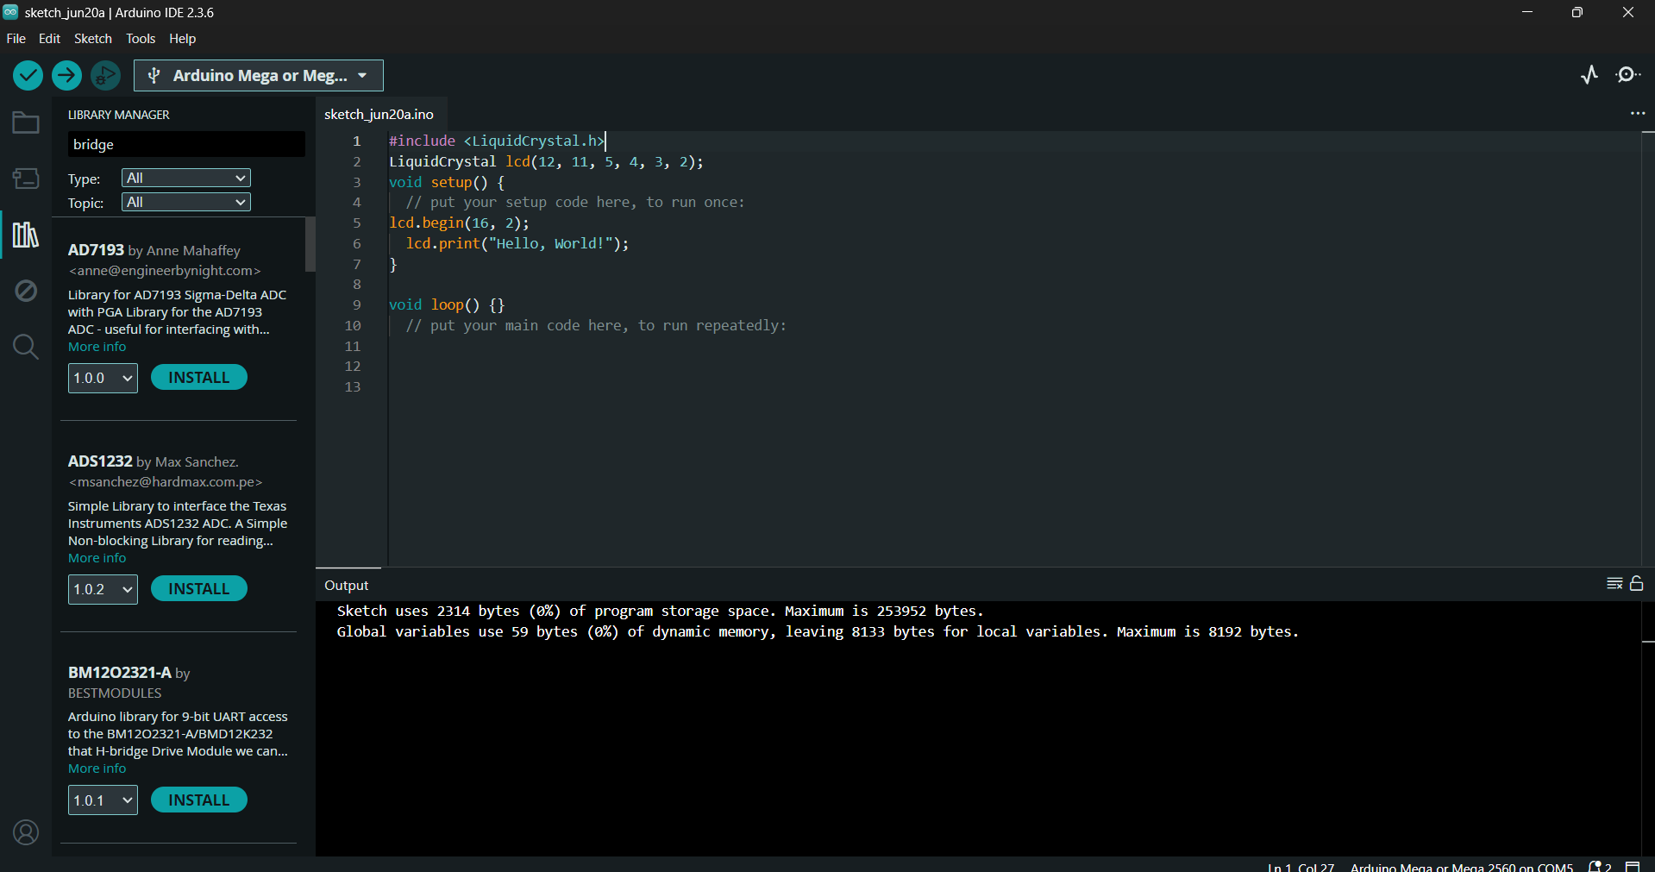Click the lcd.print Hello World code line

(517, 243)
